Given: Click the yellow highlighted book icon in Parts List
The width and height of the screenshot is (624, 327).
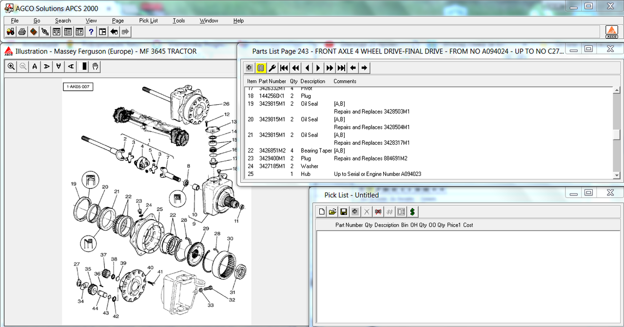Looking at the screenshot, I should [x=261, y=68].
